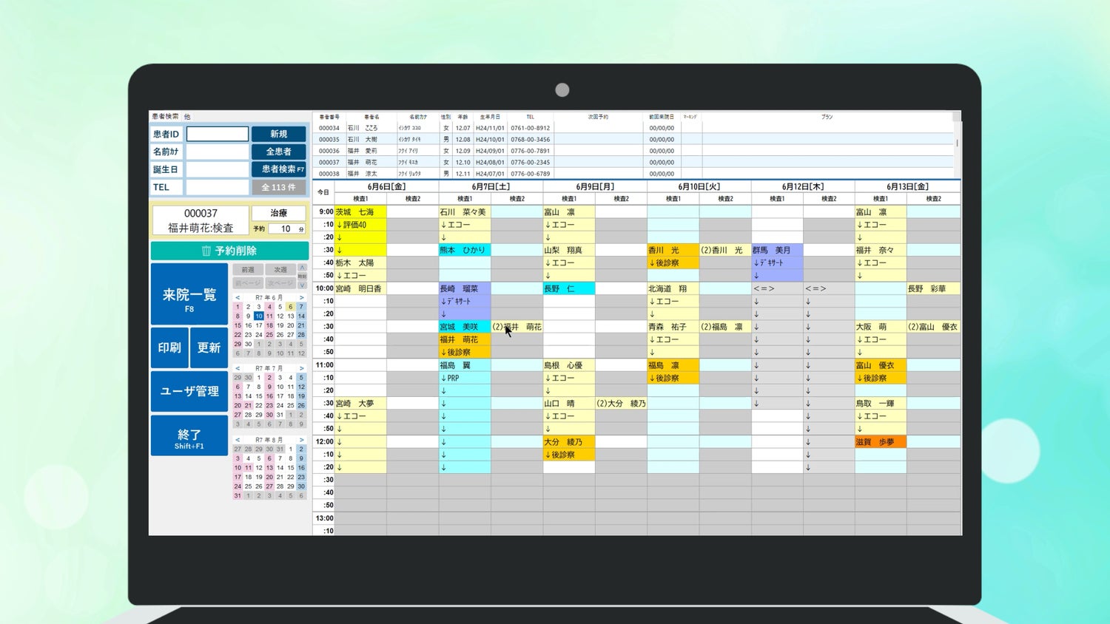
Task: Click the 新規 new patient button
Action: coord(278,134)
